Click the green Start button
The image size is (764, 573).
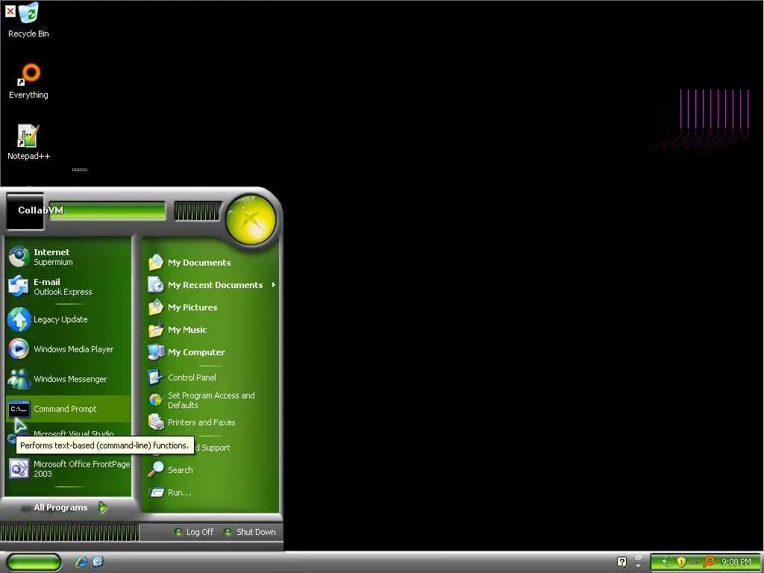(x=34, y=562)
